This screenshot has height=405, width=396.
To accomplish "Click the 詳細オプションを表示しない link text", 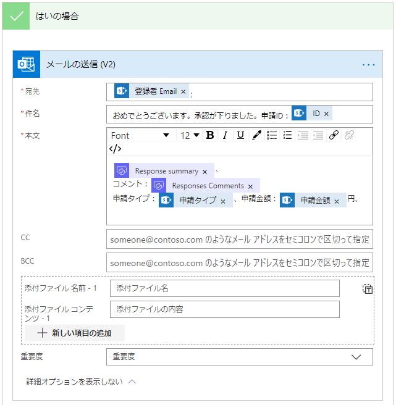I will coord(75,382).
